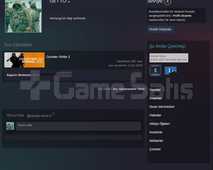Click the 'Şu Anda Çevrimiçi' status text
Screen dimensions: 213x170
click(x=168, y=46)
